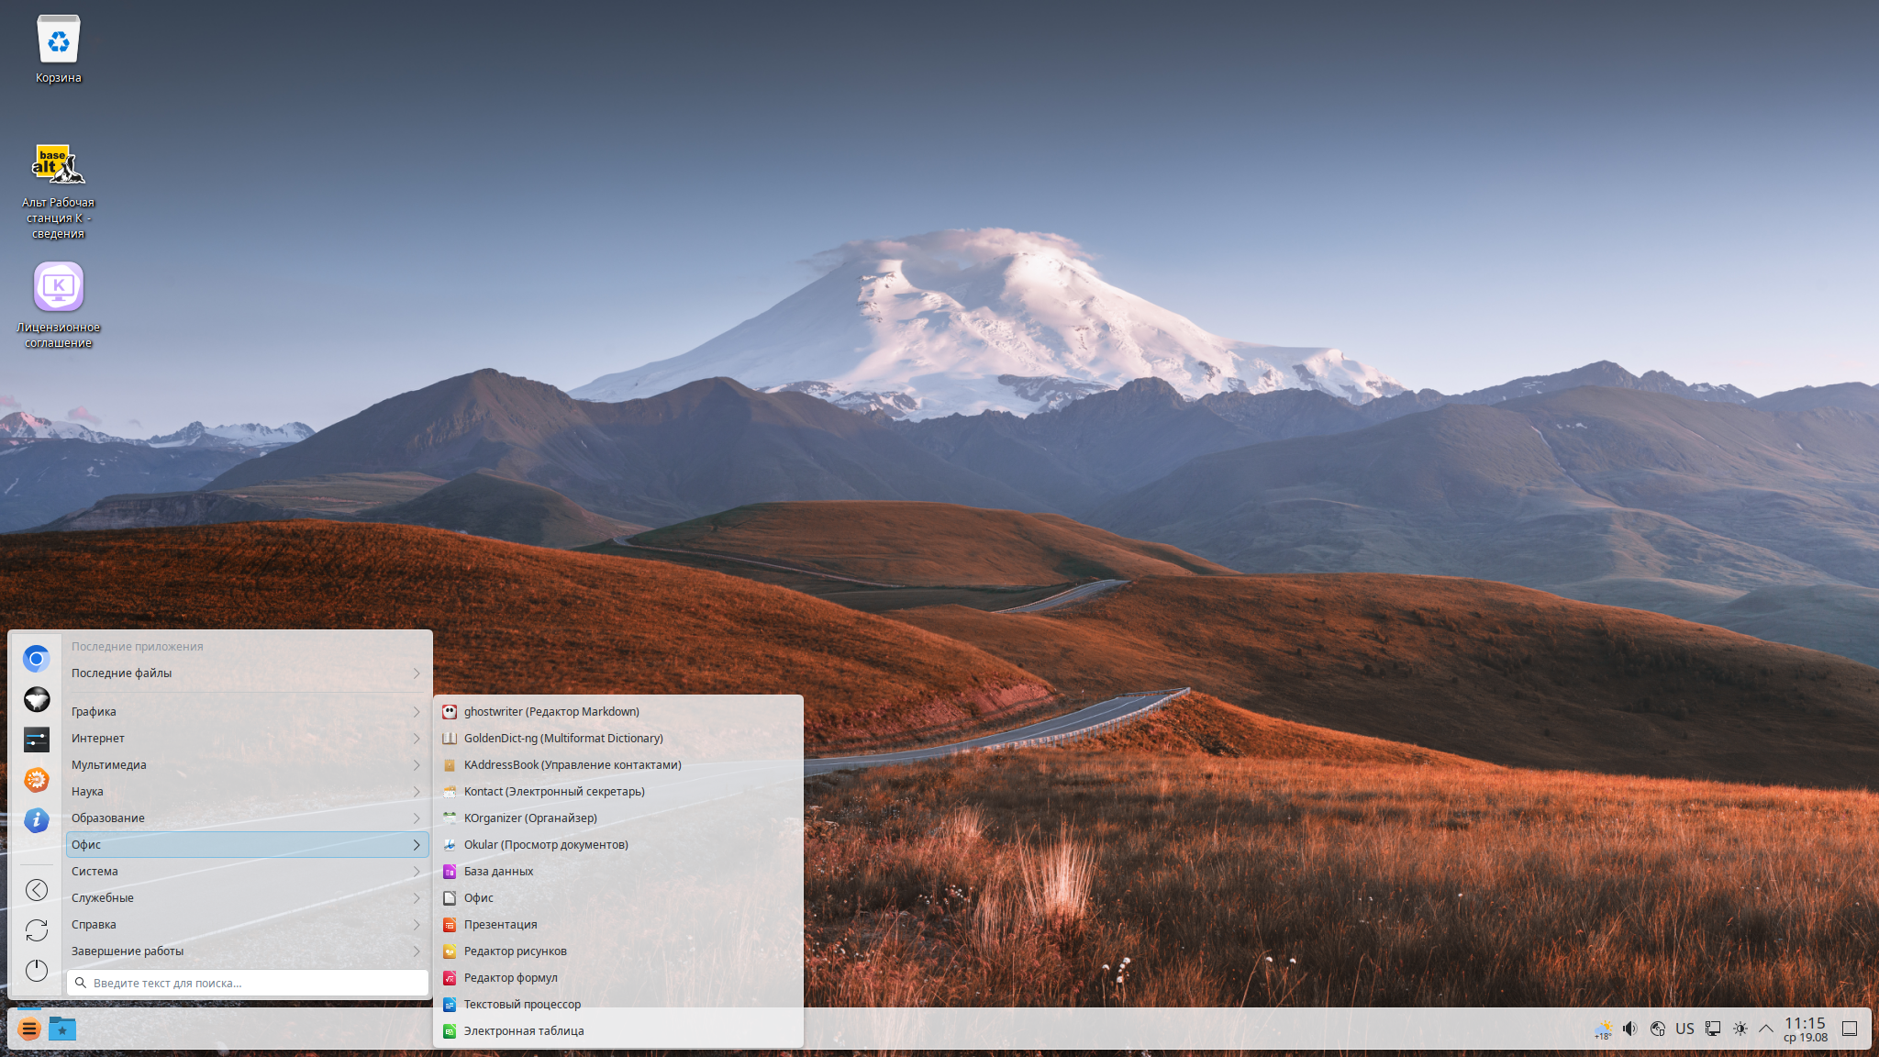Open the blue info favorite icon

[37, 820]
